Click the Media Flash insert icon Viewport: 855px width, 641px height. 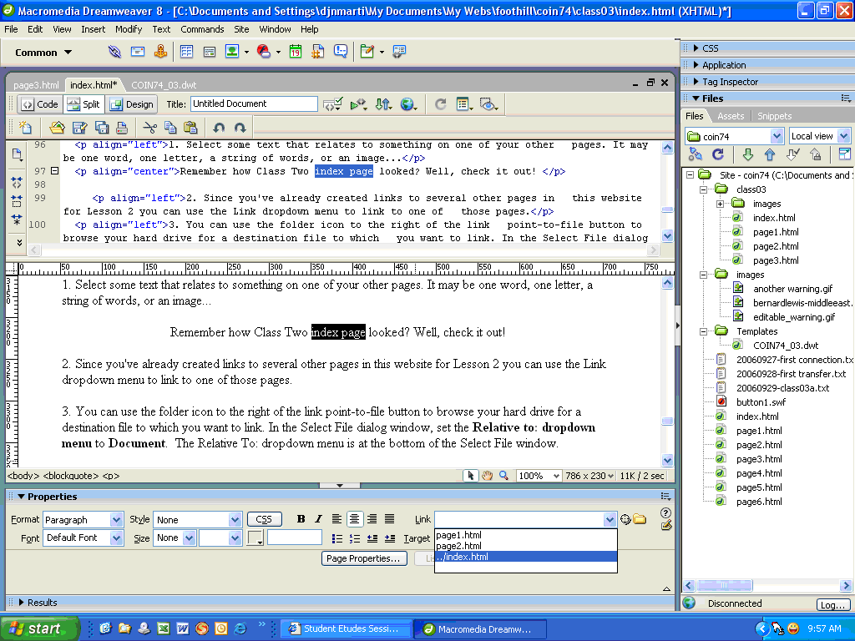pos(264,52)
